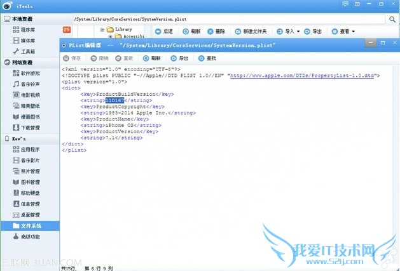This screenshot has height=271, width=400.
Task: Open the menu icon beside the feedback icon
Action: tap(357, 4)
